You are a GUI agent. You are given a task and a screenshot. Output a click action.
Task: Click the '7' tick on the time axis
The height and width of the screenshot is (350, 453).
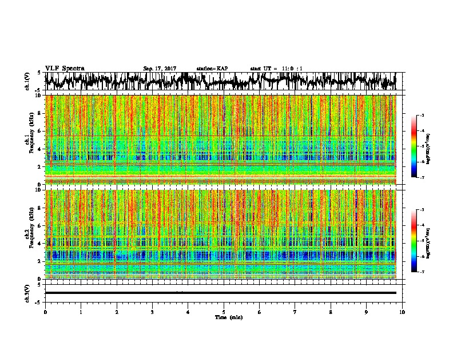point(295,312)
